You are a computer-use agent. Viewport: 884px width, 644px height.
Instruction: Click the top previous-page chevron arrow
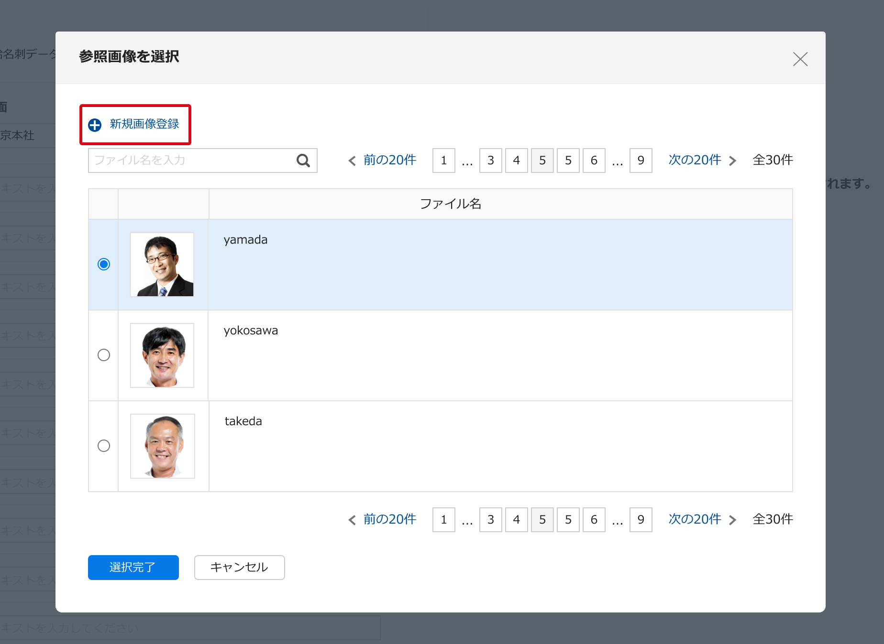click(352, 161)
